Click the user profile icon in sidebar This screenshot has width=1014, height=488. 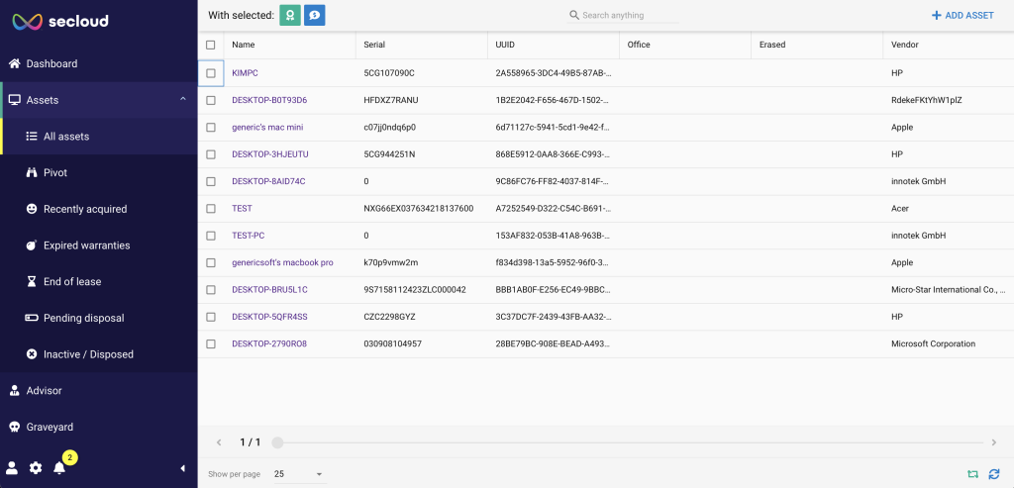pos(12,468)
